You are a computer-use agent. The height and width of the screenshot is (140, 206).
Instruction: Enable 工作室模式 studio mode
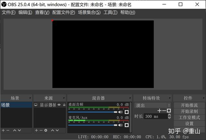point(189,117)
